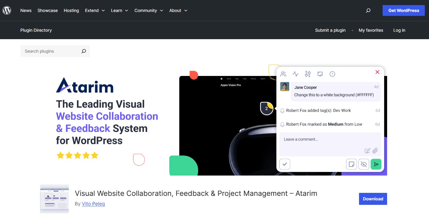Image resolution: width=429 pixels, height=218 pixels.
Task: Open site search magnifier in header
Action: pyautogui.click(x=368, y=10)
